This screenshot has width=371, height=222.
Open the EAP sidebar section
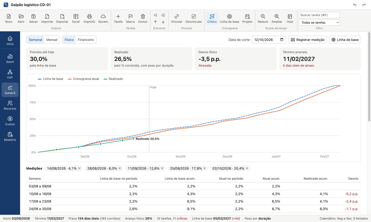pos(10,74)
